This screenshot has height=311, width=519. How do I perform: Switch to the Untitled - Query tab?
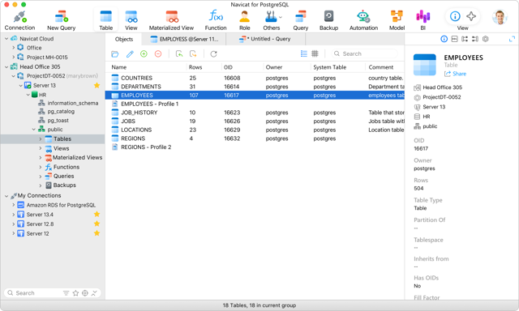(265, 39)
